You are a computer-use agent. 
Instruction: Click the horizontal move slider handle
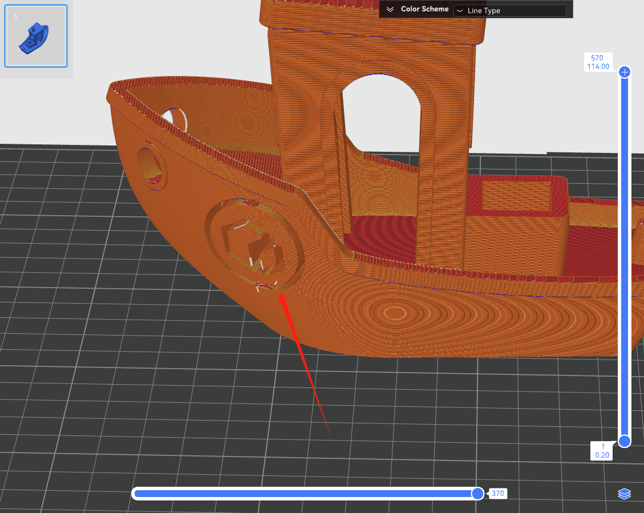click(477, 494)
